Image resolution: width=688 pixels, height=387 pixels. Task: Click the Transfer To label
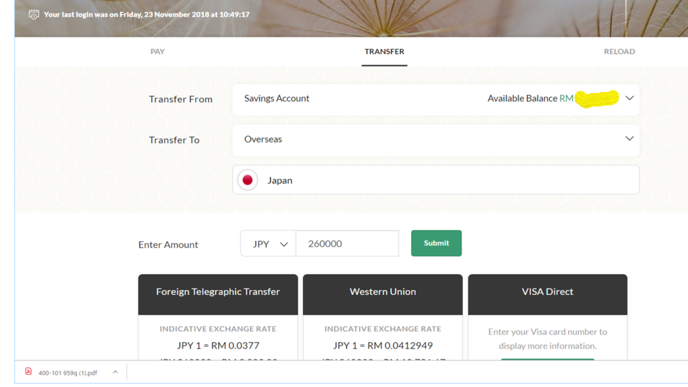(174, 140)
